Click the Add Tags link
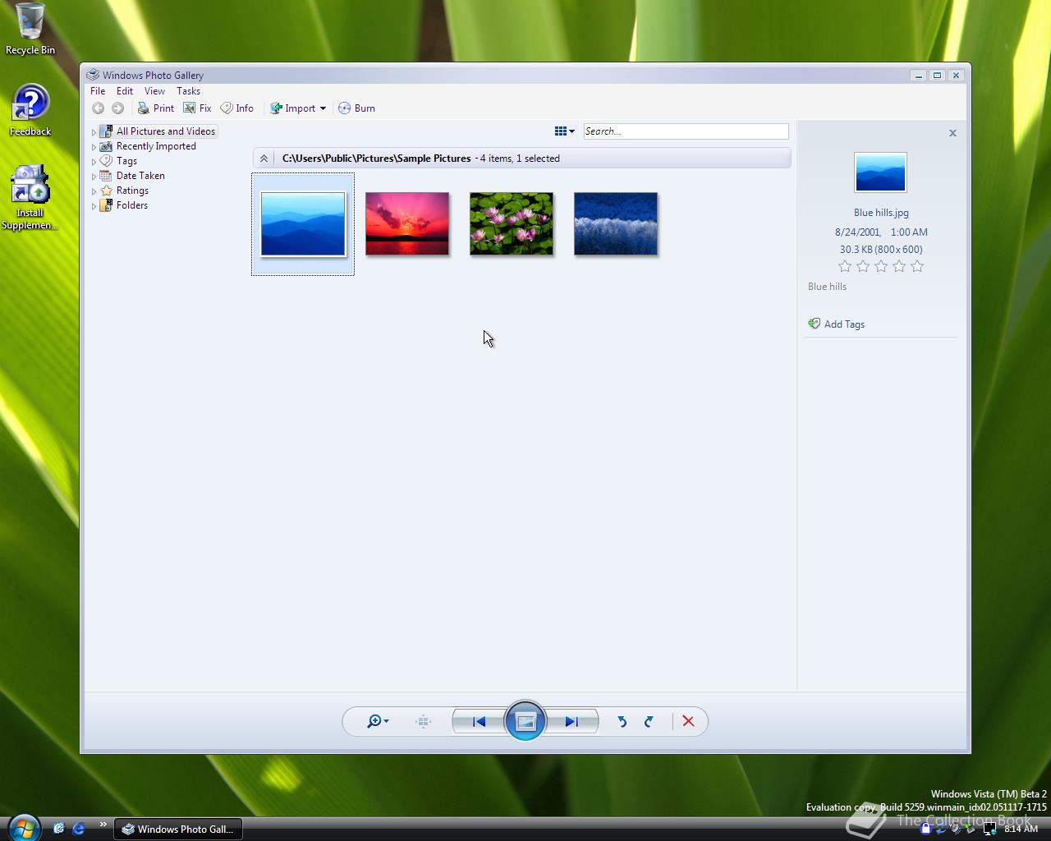The height and width of the screenshot is (841, 1051). coord(836,324)
